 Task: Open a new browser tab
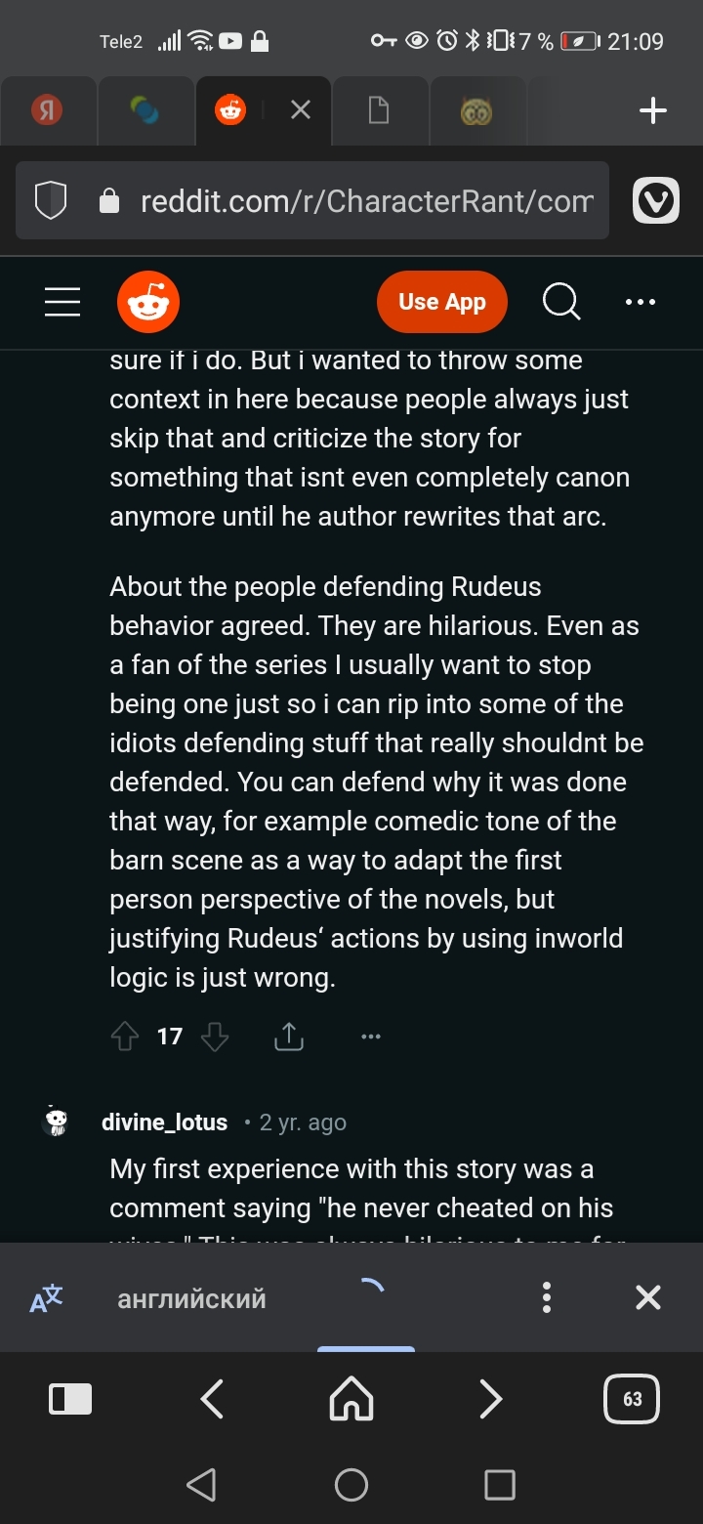coord(652,111)
